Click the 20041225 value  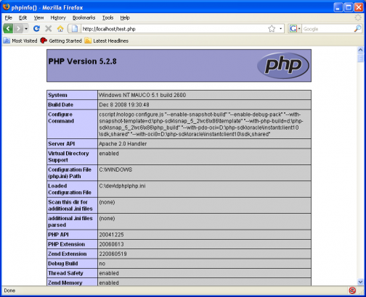tap(111, 235)
